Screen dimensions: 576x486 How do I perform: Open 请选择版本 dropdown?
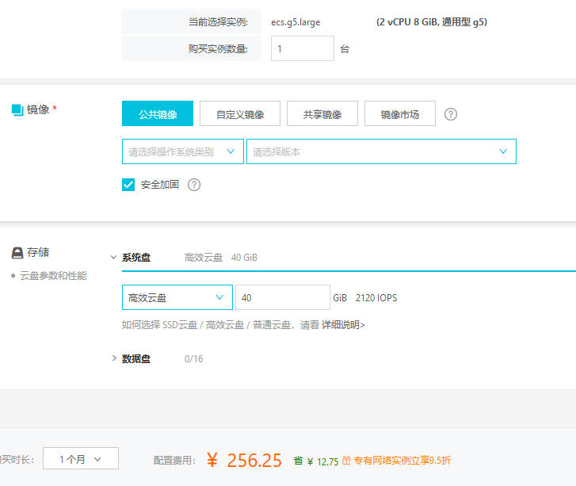[381, 151]
